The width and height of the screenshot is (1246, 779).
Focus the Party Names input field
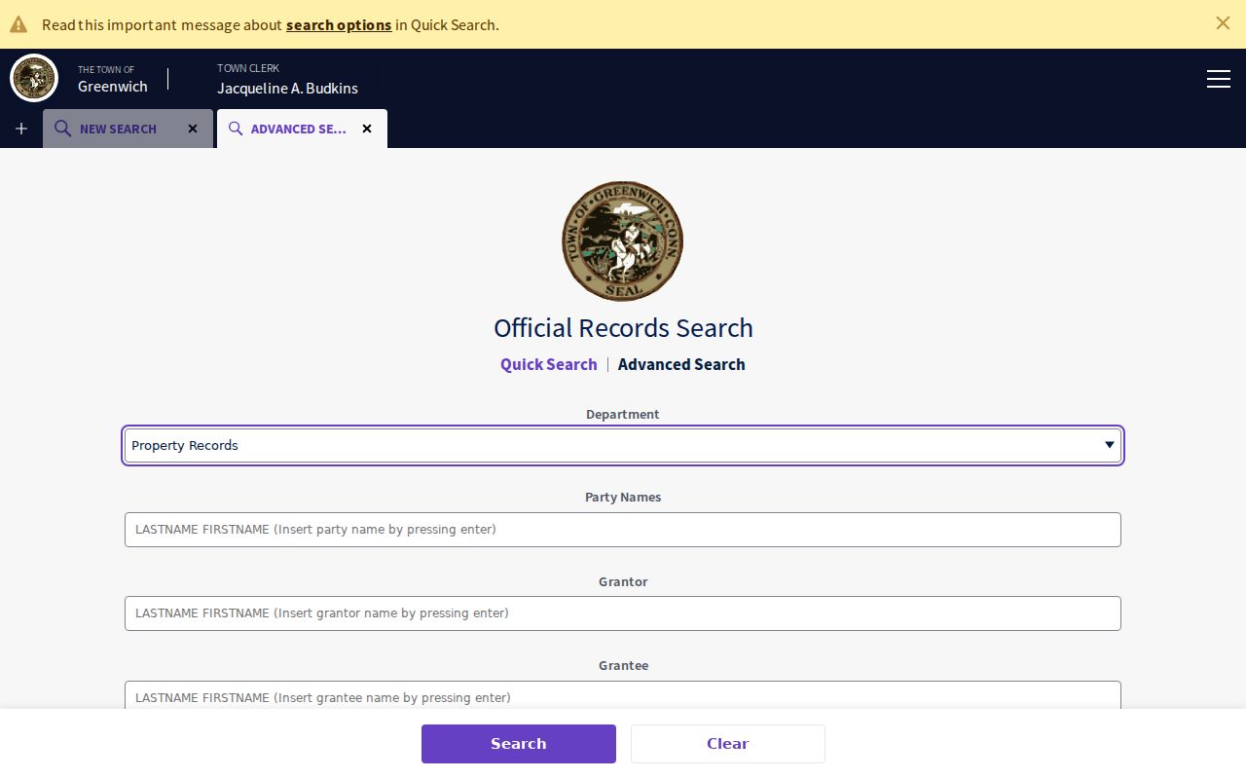623,530
